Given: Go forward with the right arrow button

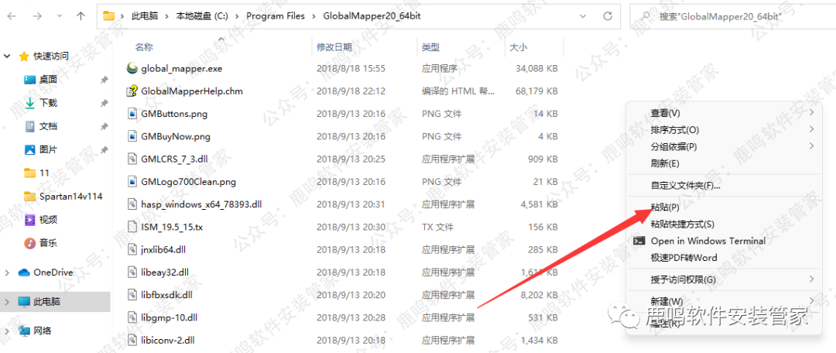Looking at the screenshot, I should [x=37, y=16].
